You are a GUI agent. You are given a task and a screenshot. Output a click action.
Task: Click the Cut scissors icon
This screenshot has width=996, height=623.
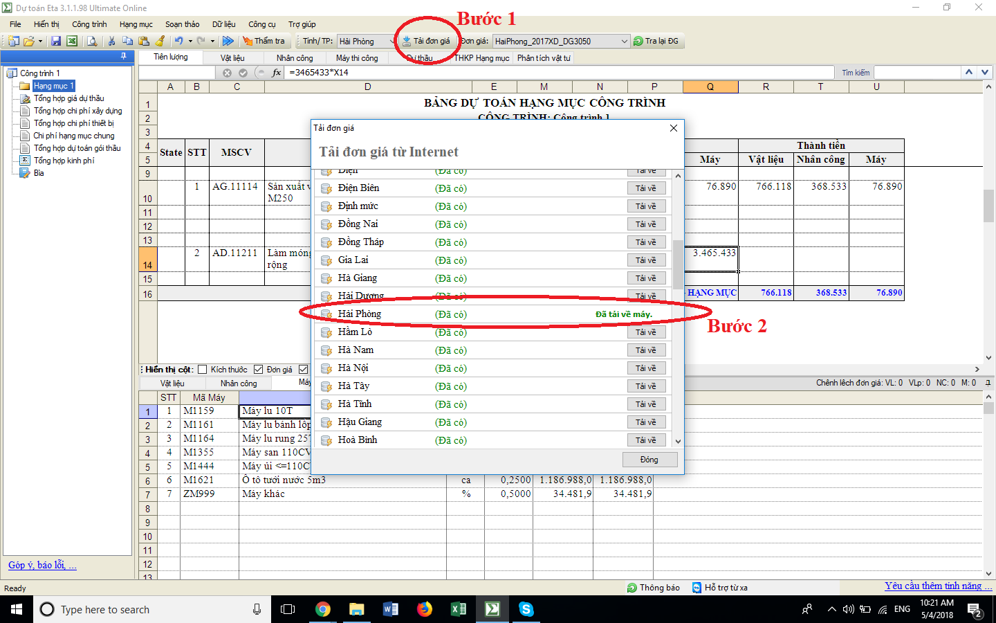click(111, 42)
